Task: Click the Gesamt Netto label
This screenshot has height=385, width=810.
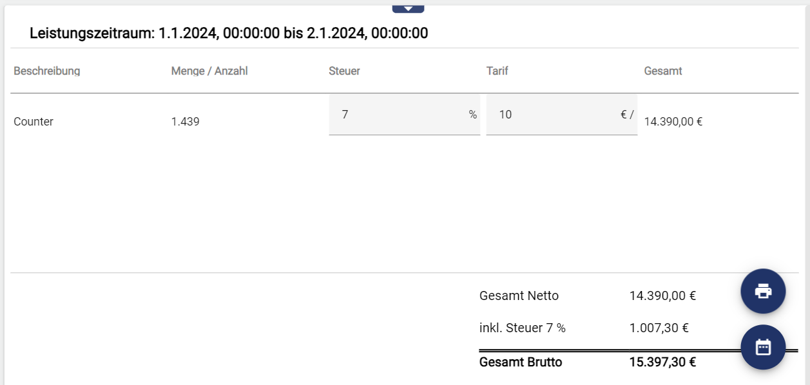Action: coord(519,296)
